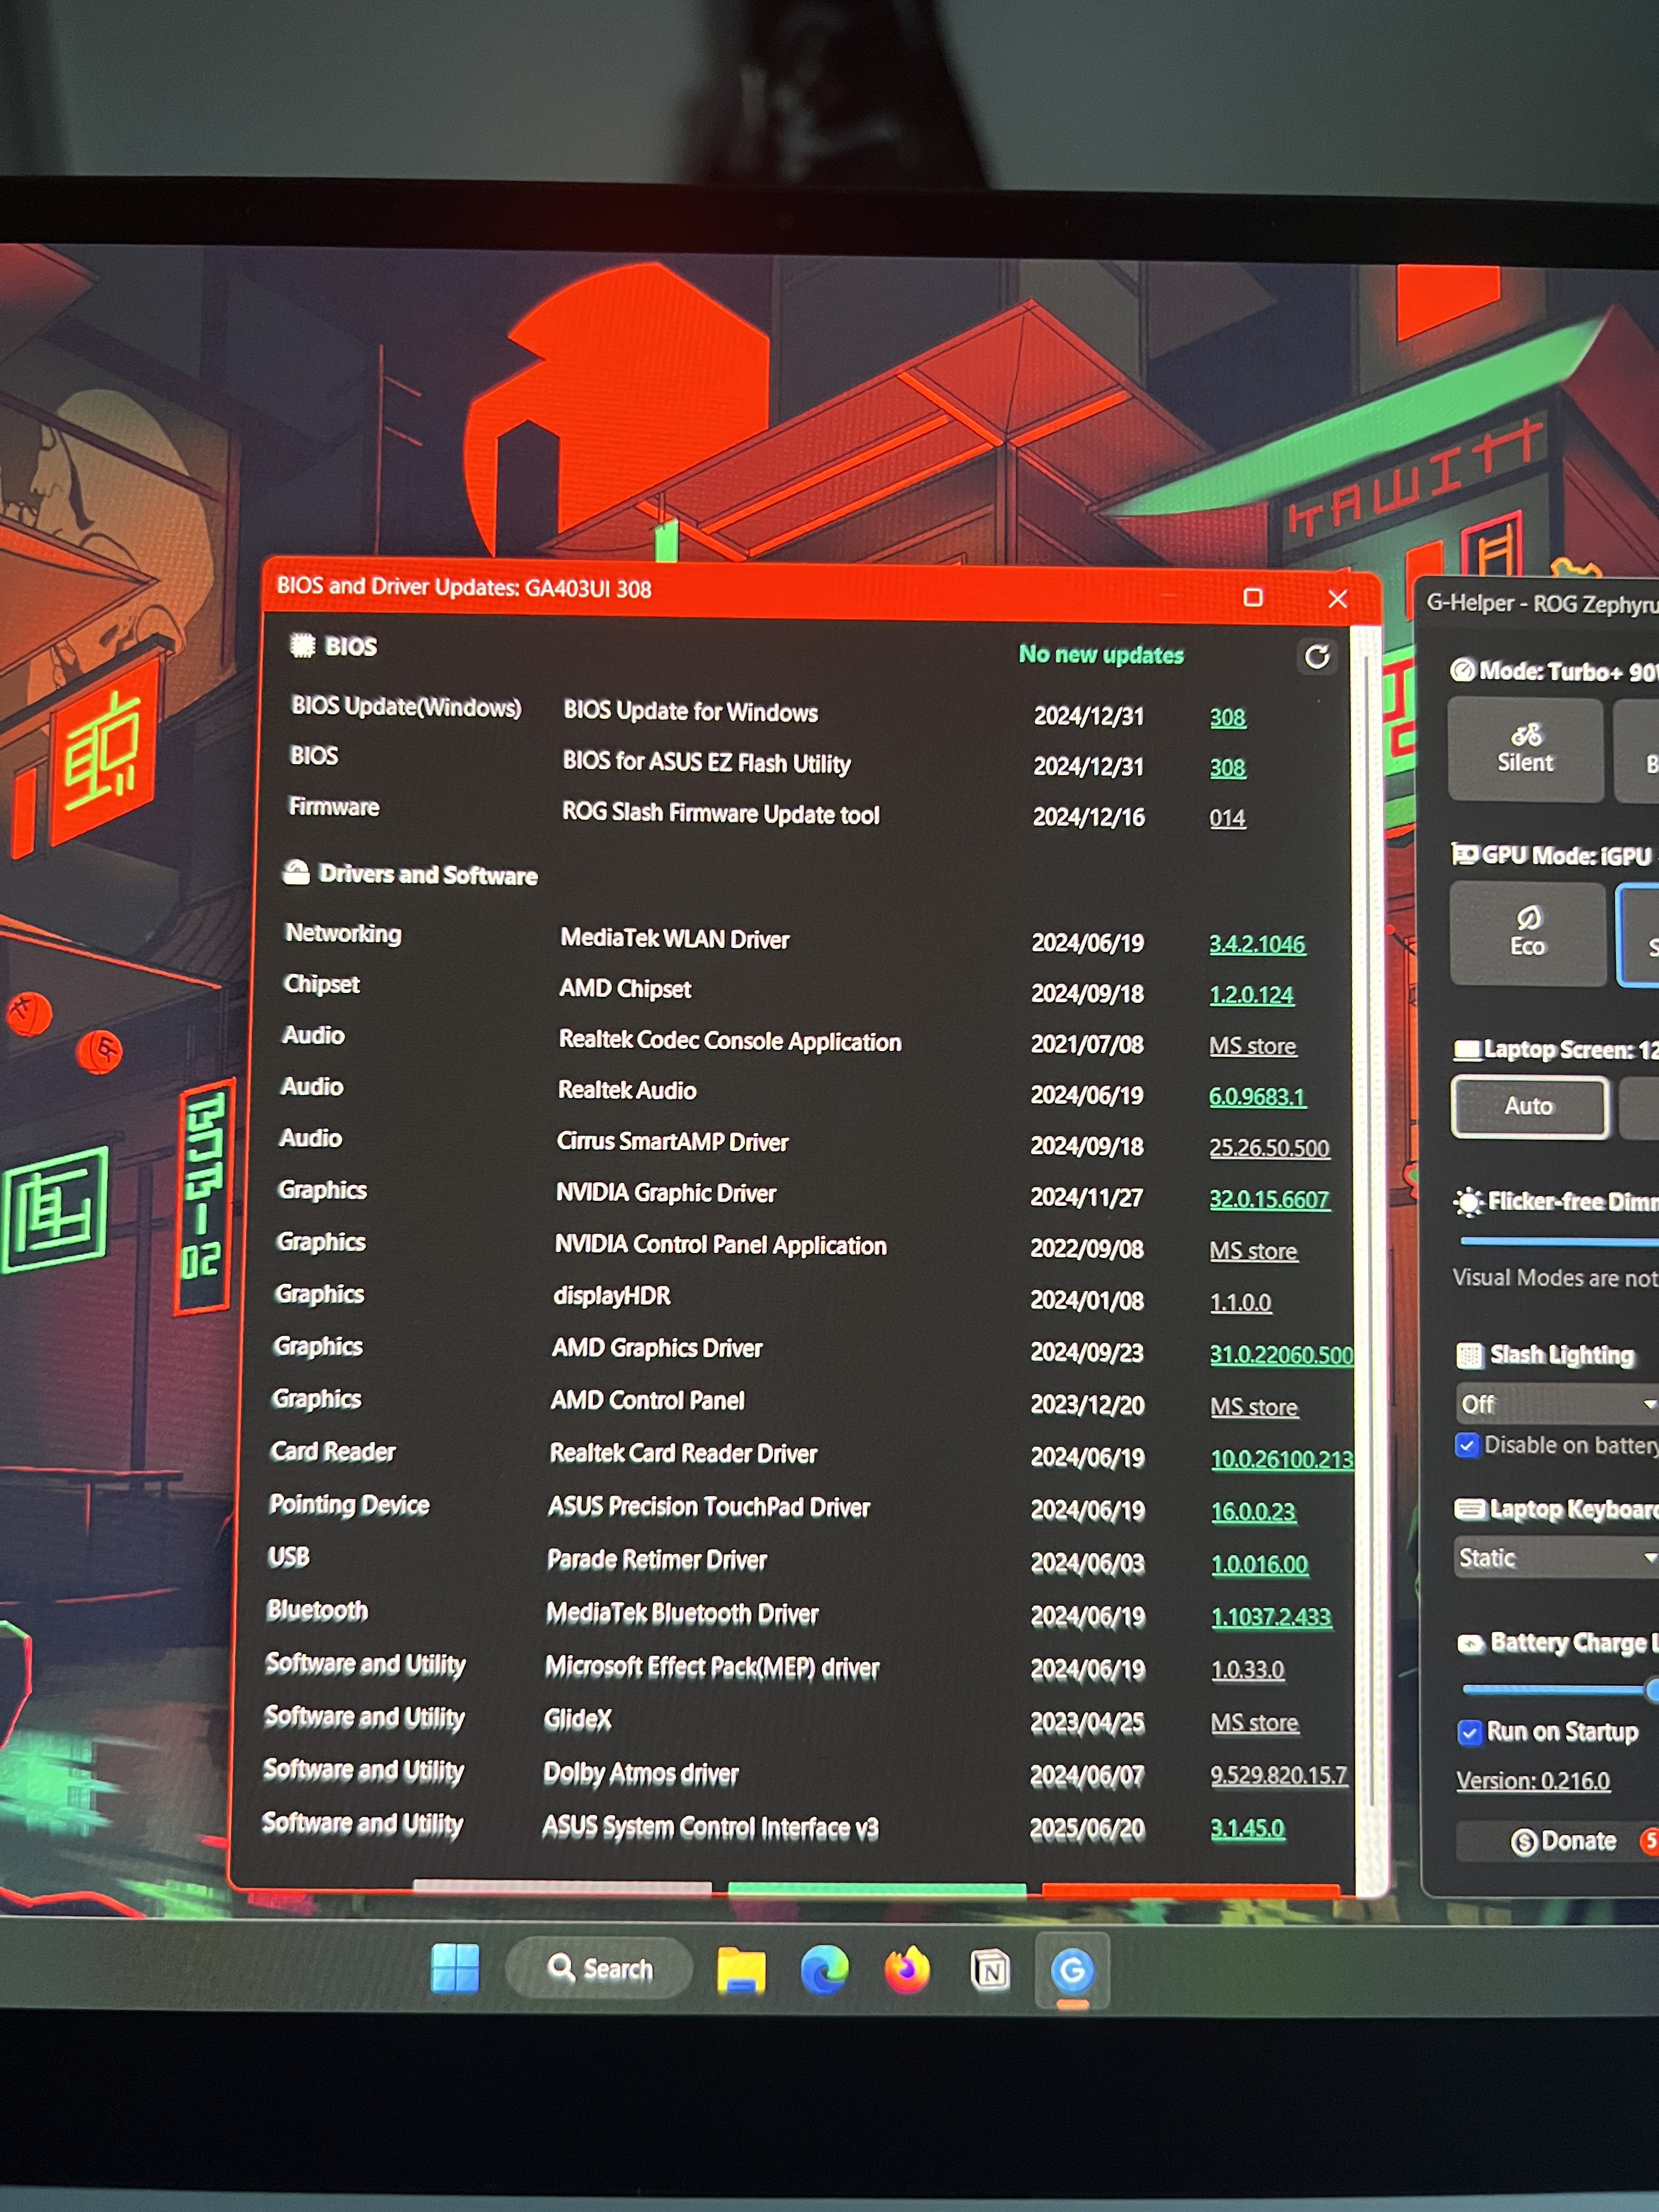This screenshot has width=1659, height=2212.
Task: Open Realtek Card Reader Driver version link
Action: (1282, 1460)
